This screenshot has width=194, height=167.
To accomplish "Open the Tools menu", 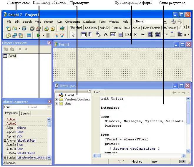I will coord(102,22).
